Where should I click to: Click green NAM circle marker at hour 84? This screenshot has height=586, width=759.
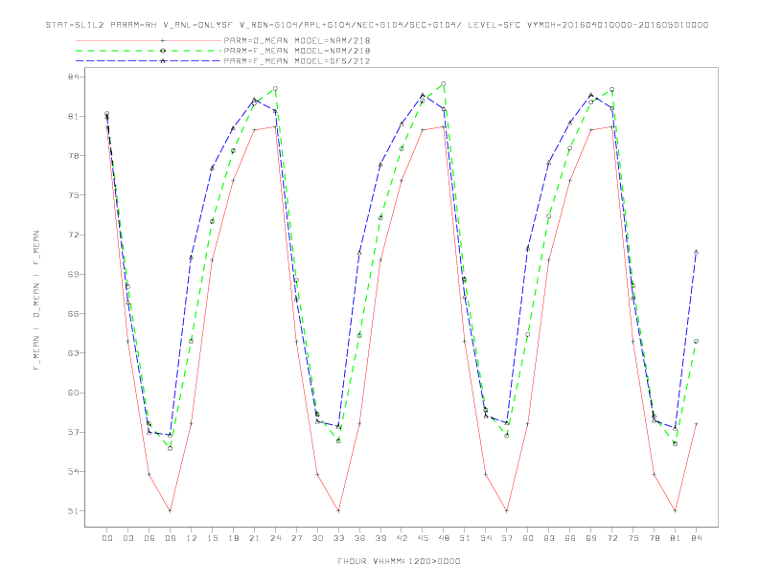tap(696, 341)
